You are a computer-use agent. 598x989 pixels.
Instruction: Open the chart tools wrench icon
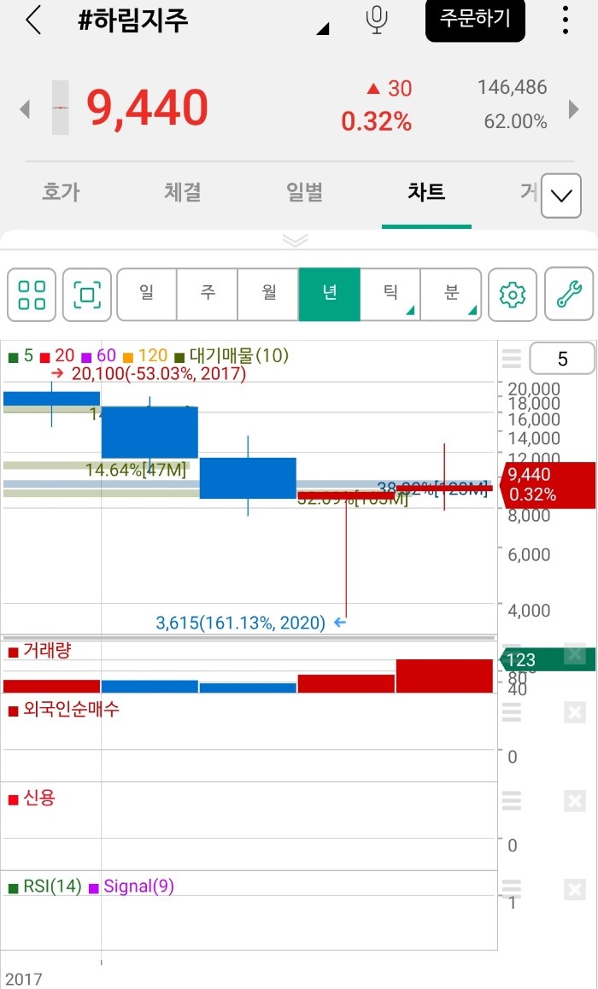pos(569,295)
